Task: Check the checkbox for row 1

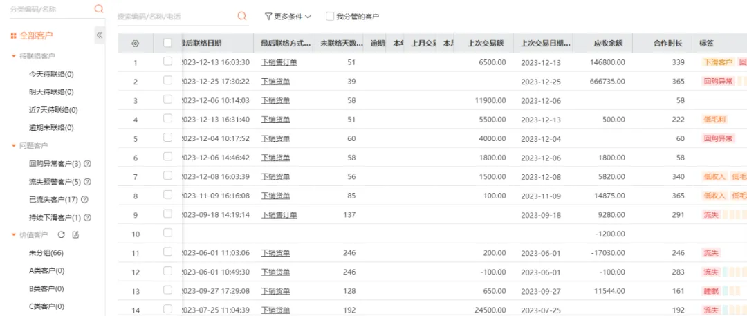Action: pyautogui.click(x=167, y=61)
